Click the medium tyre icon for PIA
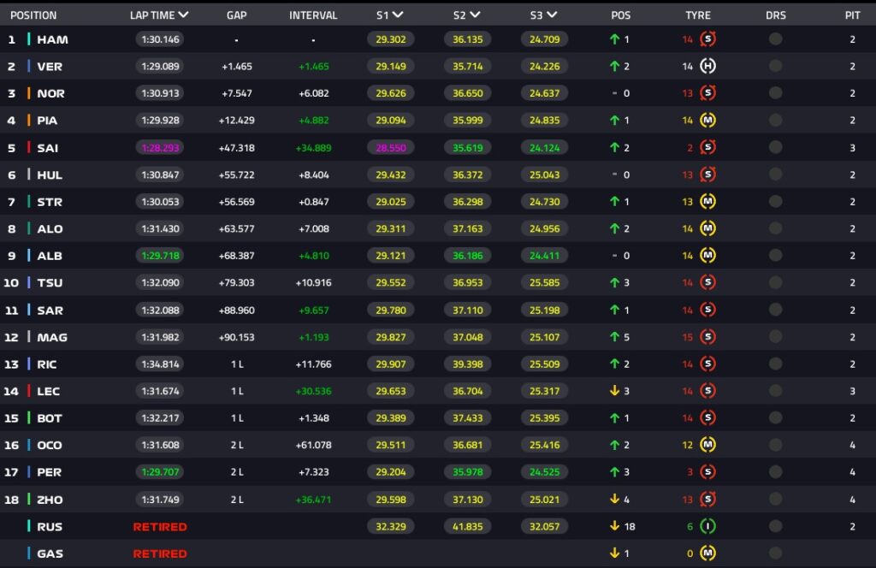876x568 pixels. (707, 121)
